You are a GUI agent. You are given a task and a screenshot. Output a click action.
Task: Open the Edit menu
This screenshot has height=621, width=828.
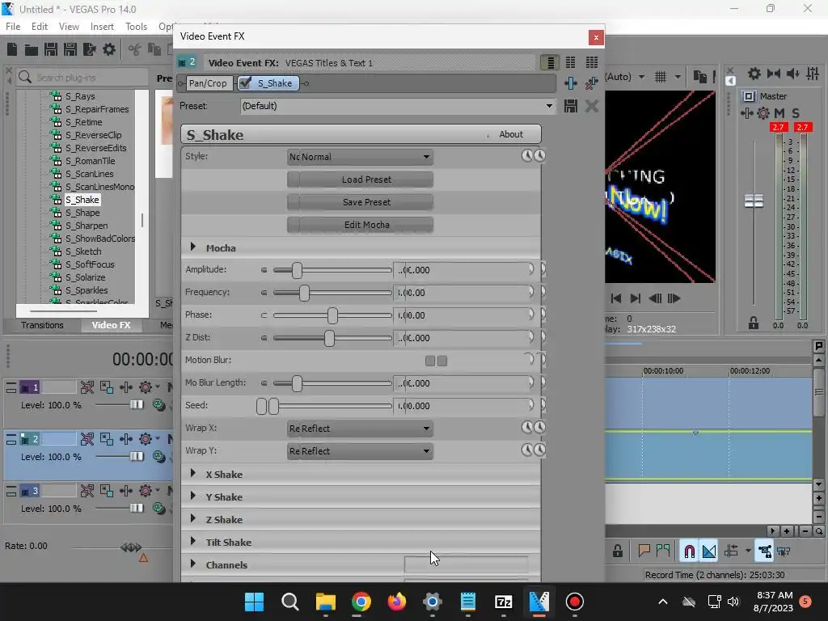pos(40,27)
